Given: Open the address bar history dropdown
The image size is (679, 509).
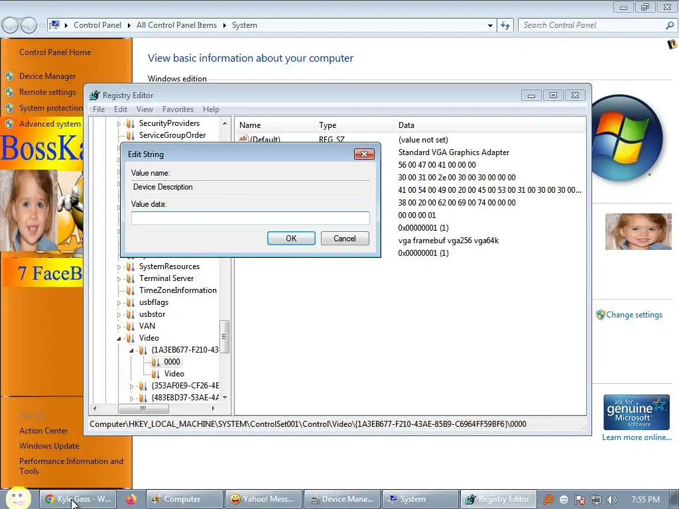Looking at the screenshot, I should click(490, 26).
